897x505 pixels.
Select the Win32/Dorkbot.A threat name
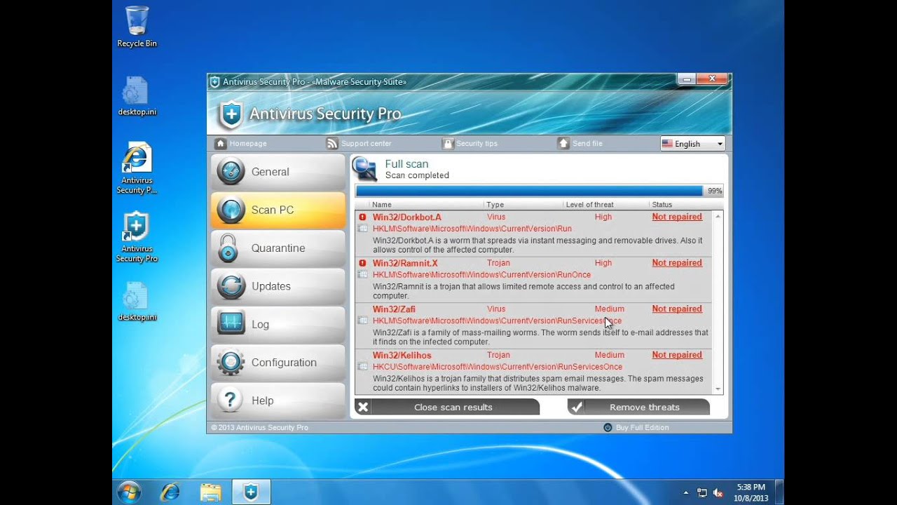click(x=406, y=217)
